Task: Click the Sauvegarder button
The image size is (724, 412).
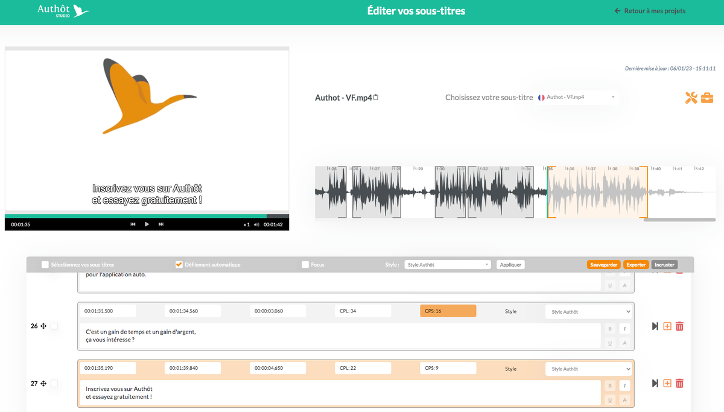Action: (603, 264)
